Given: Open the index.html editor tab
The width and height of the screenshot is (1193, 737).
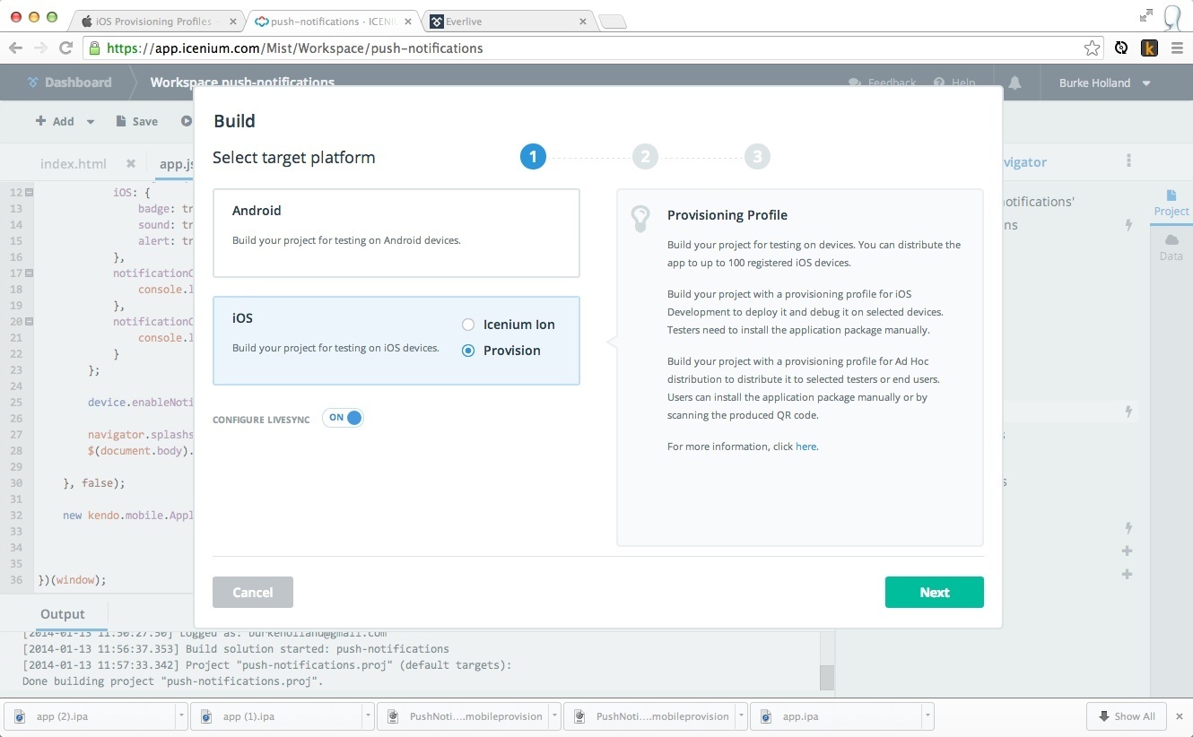Looking at the screenshot, I should pyautogui.click(x=74, y=163).
